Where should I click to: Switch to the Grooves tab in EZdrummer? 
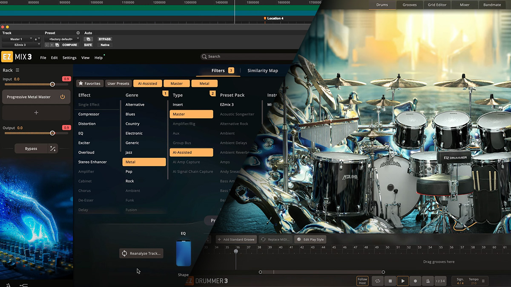[x=410, y=5]
